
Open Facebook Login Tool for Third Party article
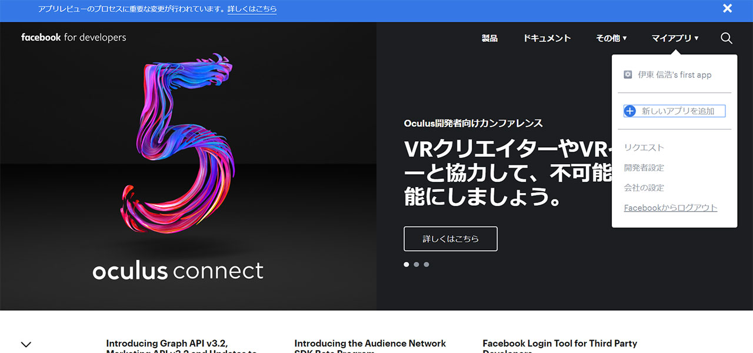[559, 346]
